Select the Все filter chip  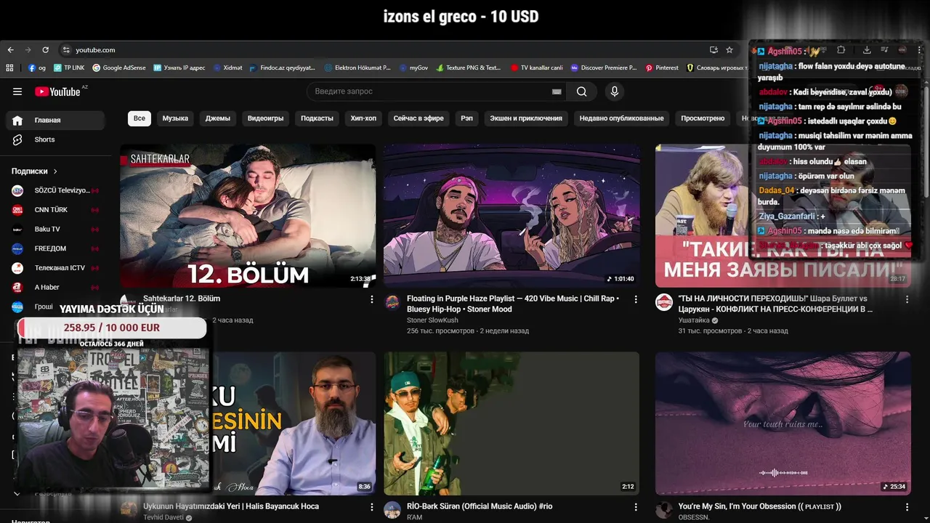tap(139, 118)
